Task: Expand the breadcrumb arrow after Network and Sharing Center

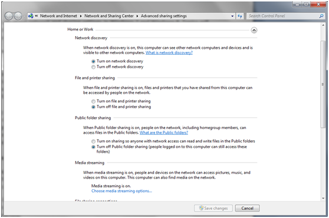Action: pos(137,16)
